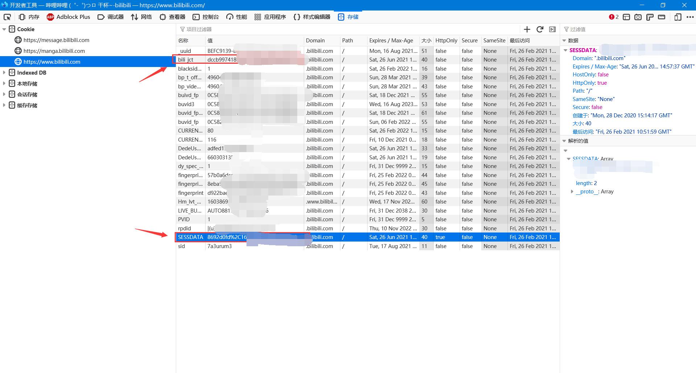
Task: Collapse the 解析的值 section
Action: click(x=564, y=141)
